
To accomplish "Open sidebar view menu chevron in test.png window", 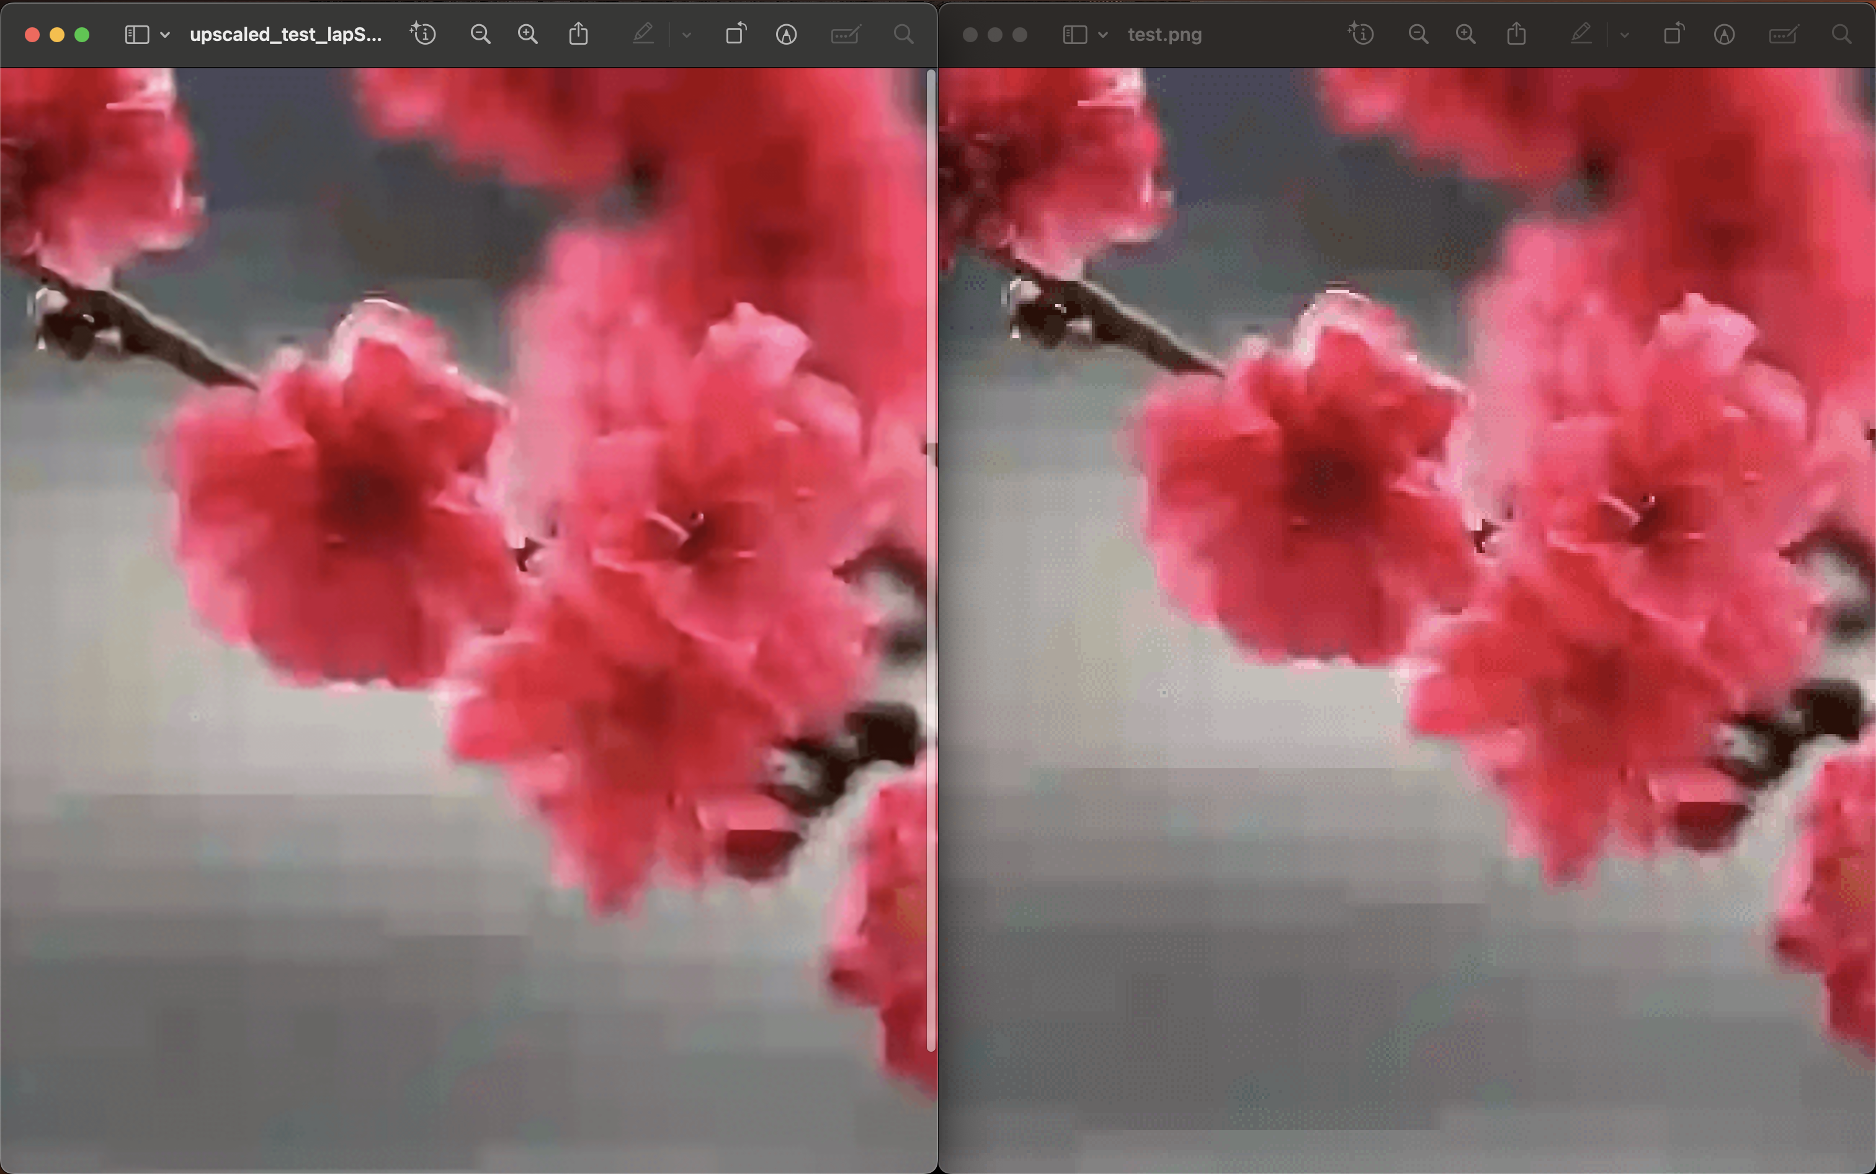I will 1102,35.
